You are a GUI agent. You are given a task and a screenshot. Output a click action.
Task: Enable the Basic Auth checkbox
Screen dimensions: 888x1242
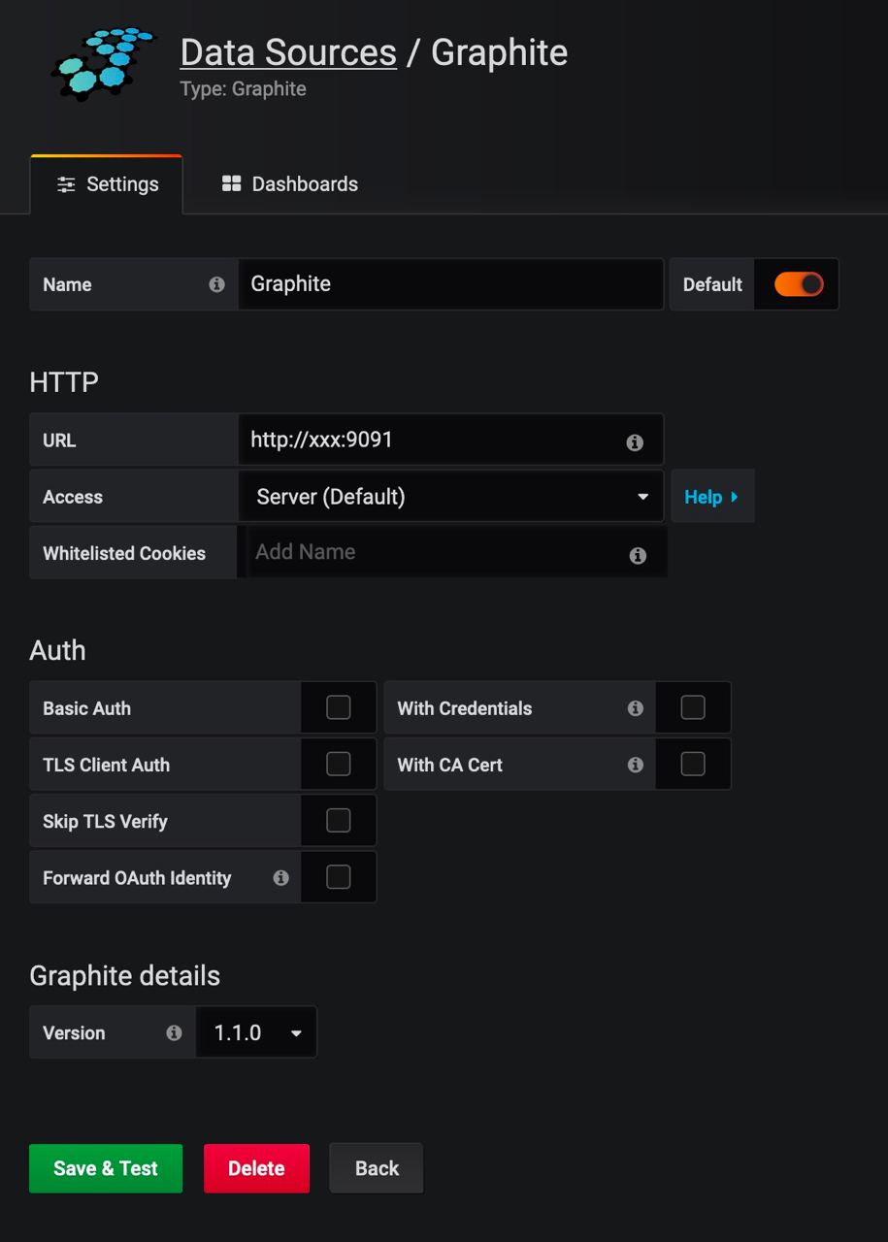coord(338,707)
